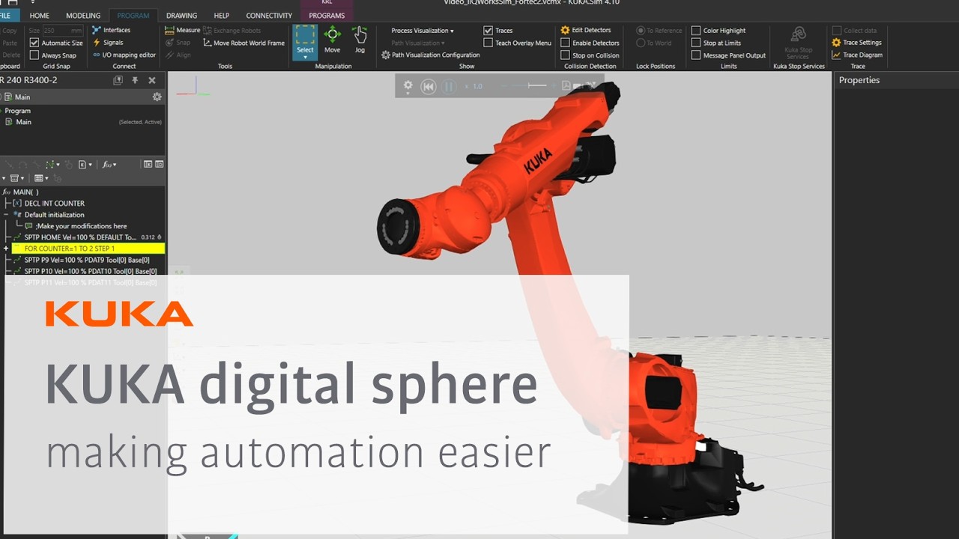Open the simulation settings gear
Screen dimensions: 959x539
point(408,86)
